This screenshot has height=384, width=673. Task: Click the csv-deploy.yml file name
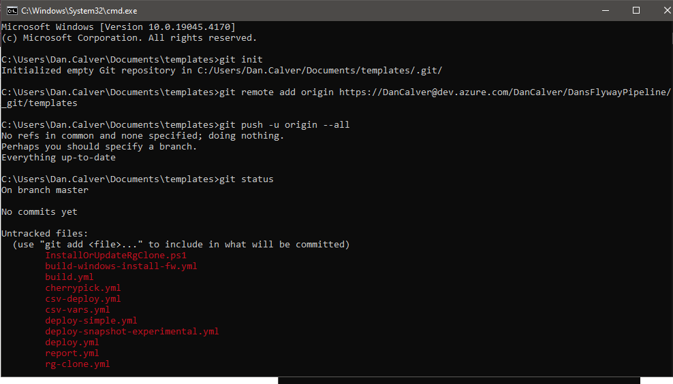83,299
